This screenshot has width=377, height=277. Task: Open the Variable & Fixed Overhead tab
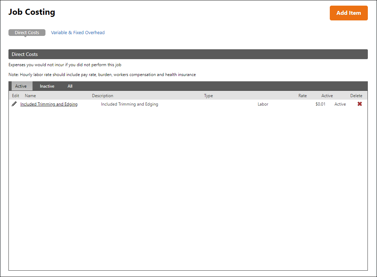[x=78, y=32]
